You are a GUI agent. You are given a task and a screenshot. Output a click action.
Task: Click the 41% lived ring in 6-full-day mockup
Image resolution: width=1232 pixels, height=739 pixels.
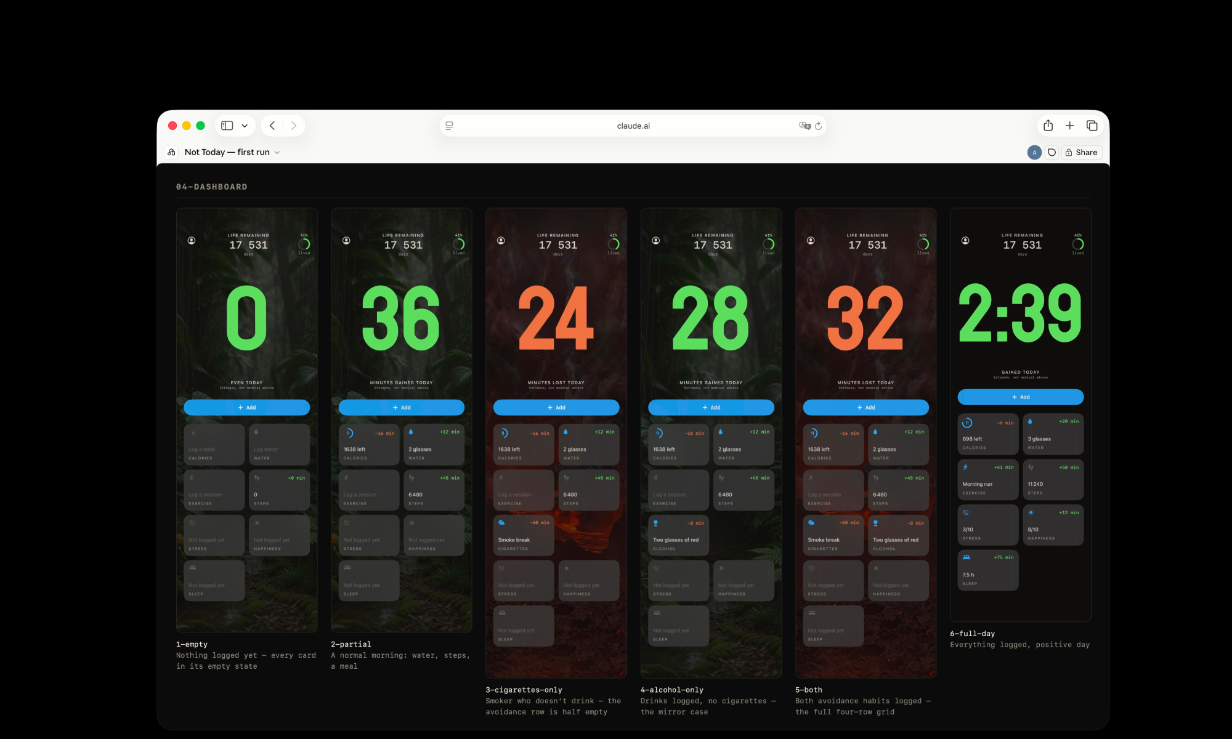pos(1078,244)
